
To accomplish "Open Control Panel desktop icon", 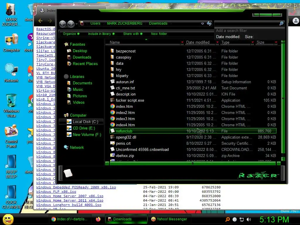I will click(x=11, y=137).
